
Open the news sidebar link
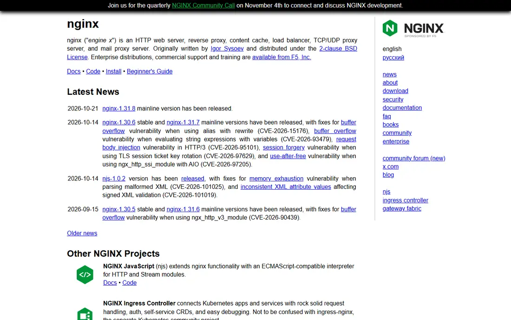[389, 74]
